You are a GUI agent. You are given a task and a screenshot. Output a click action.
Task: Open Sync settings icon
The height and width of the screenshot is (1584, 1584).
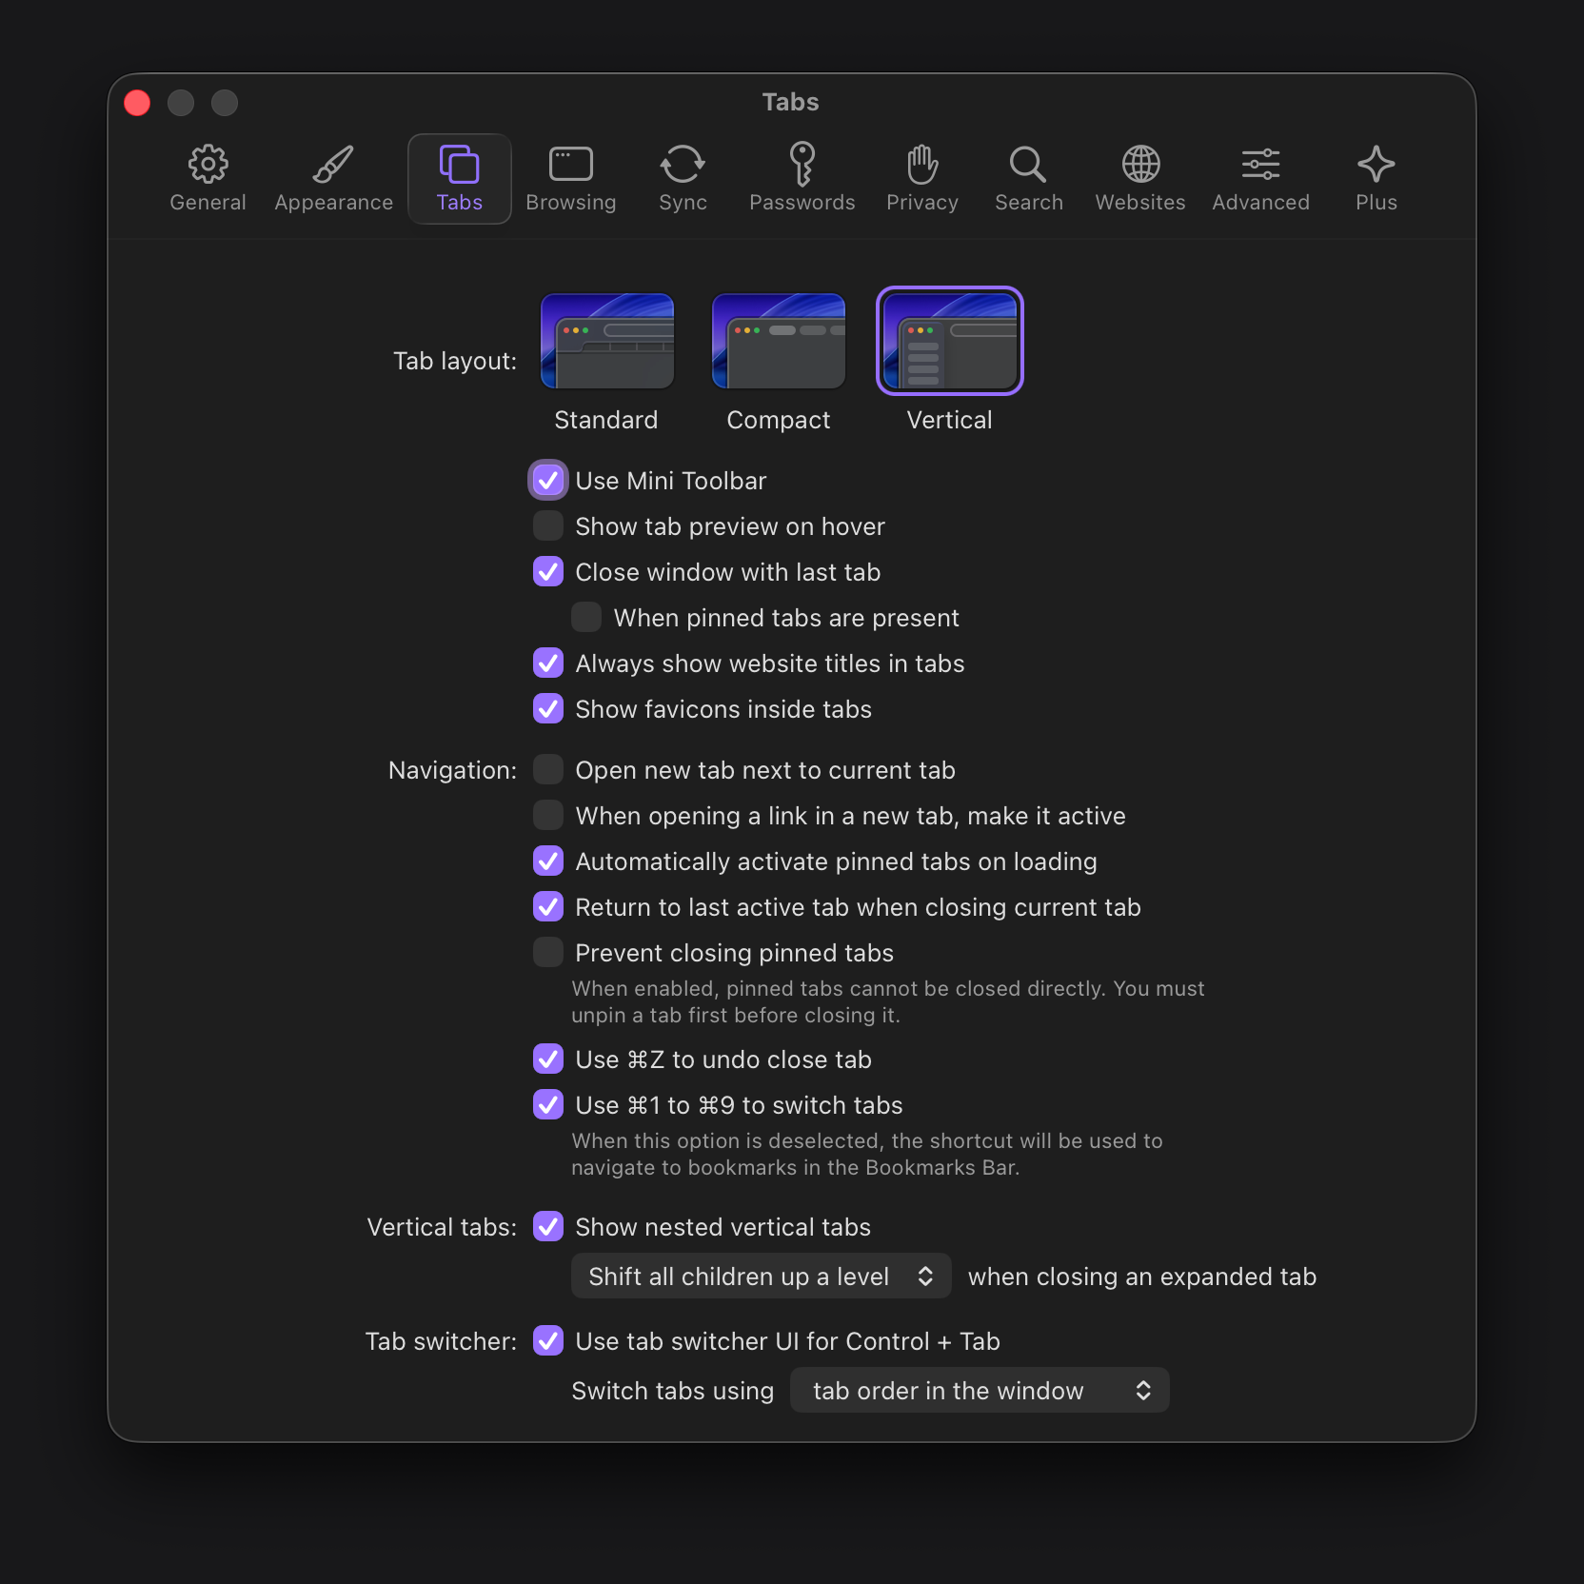[683, 165]
